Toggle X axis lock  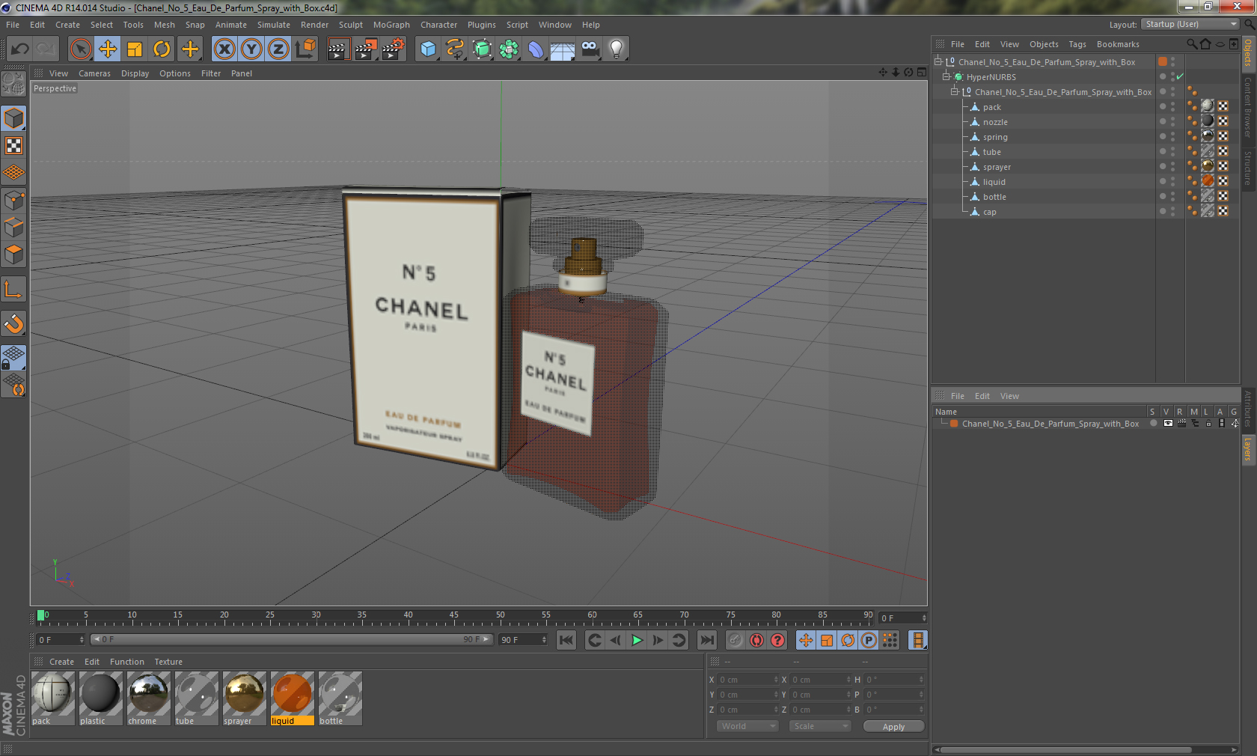click(x=224, y=49)
